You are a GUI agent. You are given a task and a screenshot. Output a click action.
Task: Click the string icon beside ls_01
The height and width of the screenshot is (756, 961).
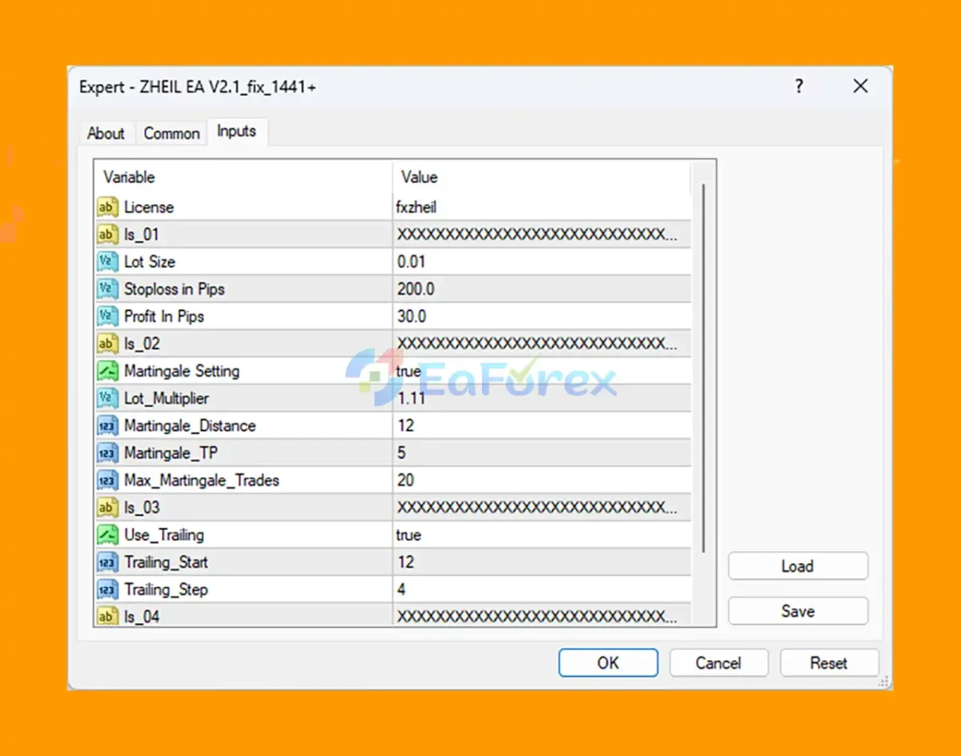coord(107,235)
